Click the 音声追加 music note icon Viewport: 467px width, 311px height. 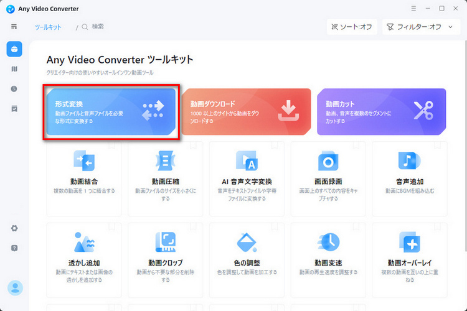pyautogui.click(x=410, y=160)
